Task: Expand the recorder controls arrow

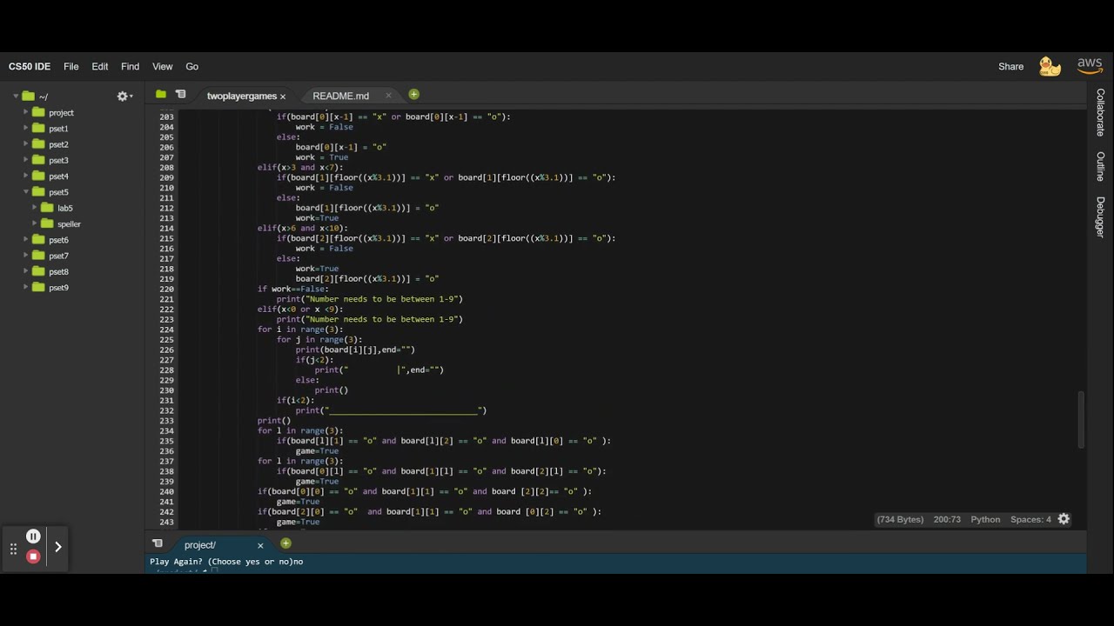Action: click(58, 547)
